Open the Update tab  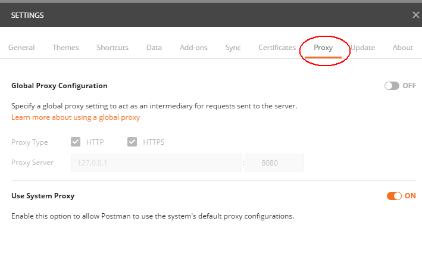(363, 48)
